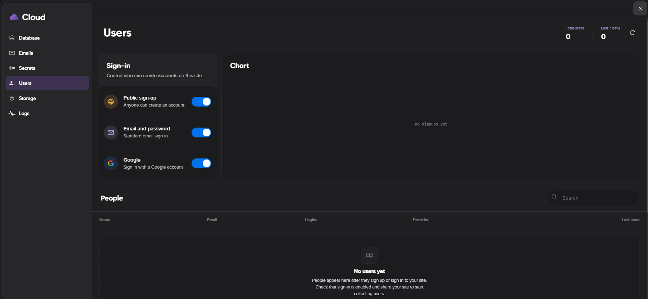Open the Secrets section
Image resolution: width=648 pixels, height=299 pixels.
point(47,68)
